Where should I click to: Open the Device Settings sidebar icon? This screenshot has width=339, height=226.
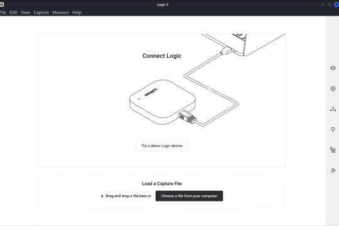click(333, 68)
